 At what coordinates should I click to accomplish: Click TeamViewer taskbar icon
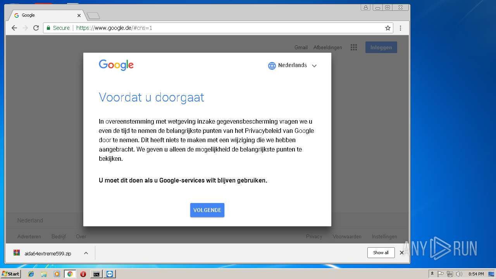[x=110, y=274]
